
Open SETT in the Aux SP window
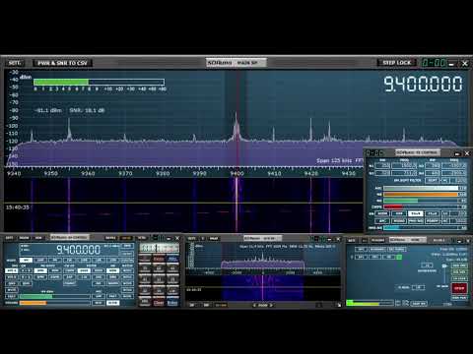[192, 238]
